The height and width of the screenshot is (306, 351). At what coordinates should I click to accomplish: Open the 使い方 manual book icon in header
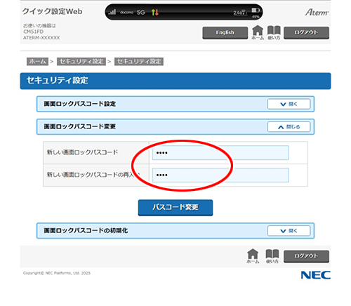[274, 32]
